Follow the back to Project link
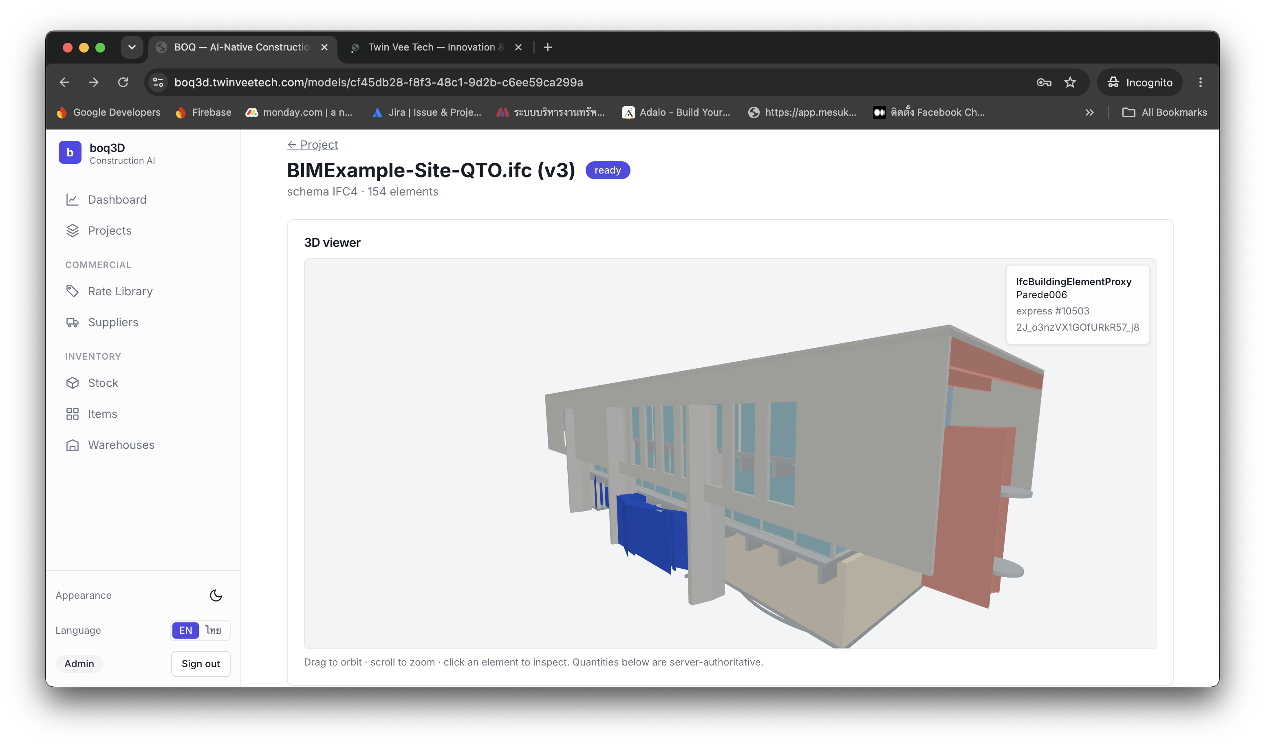The width and height of the screenshot is (1265, 747). click(312, 145)
